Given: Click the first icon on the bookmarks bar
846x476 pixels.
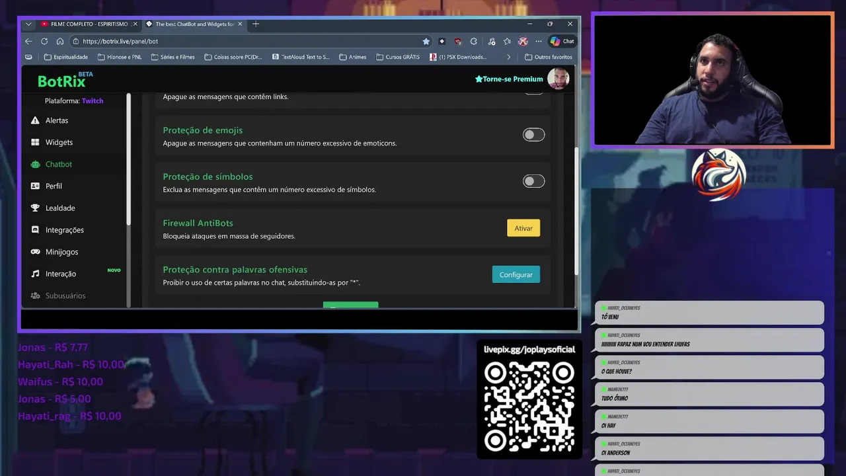Looking at the screenshot, I should pos(28,57).
